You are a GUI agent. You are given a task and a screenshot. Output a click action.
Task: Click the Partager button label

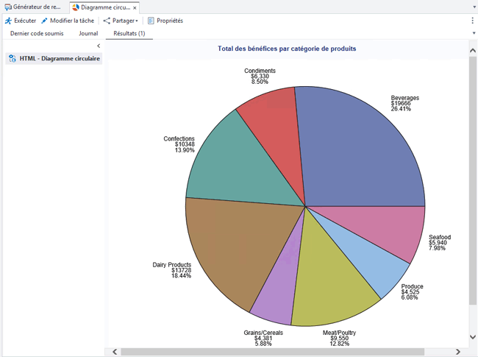pos(123,21)
